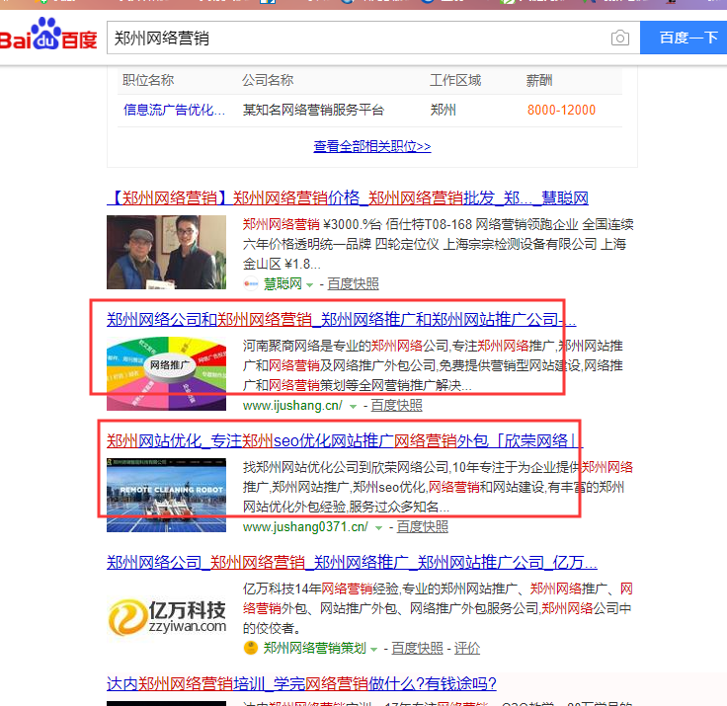Expand dropdown arrow after 郑州网络营销策划
Screen dimensions: 727x706
373,650
